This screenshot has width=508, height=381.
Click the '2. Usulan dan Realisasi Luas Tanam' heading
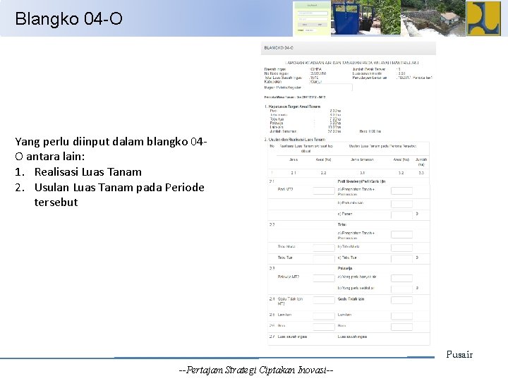tap(295, 140)
